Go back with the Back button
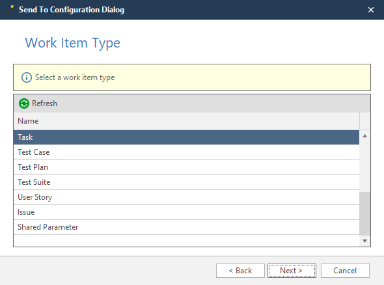The width and height of the screenshot is (384, 285). 240,271
